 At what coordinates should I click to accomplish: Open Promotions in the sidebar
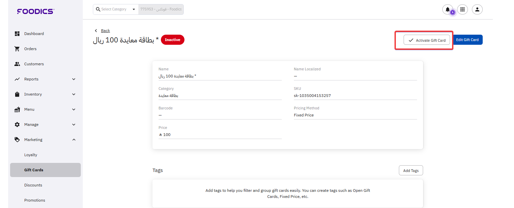pos(35,200)
